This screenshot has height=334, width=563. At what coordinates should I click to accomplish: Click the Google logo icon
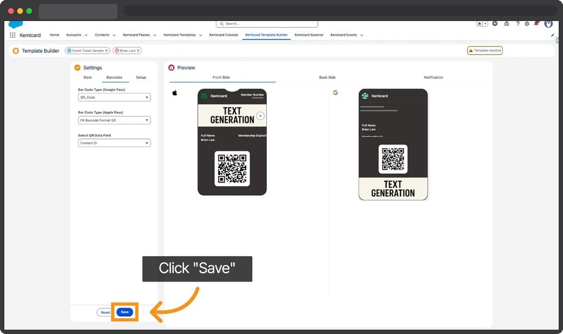click(336, 93)
